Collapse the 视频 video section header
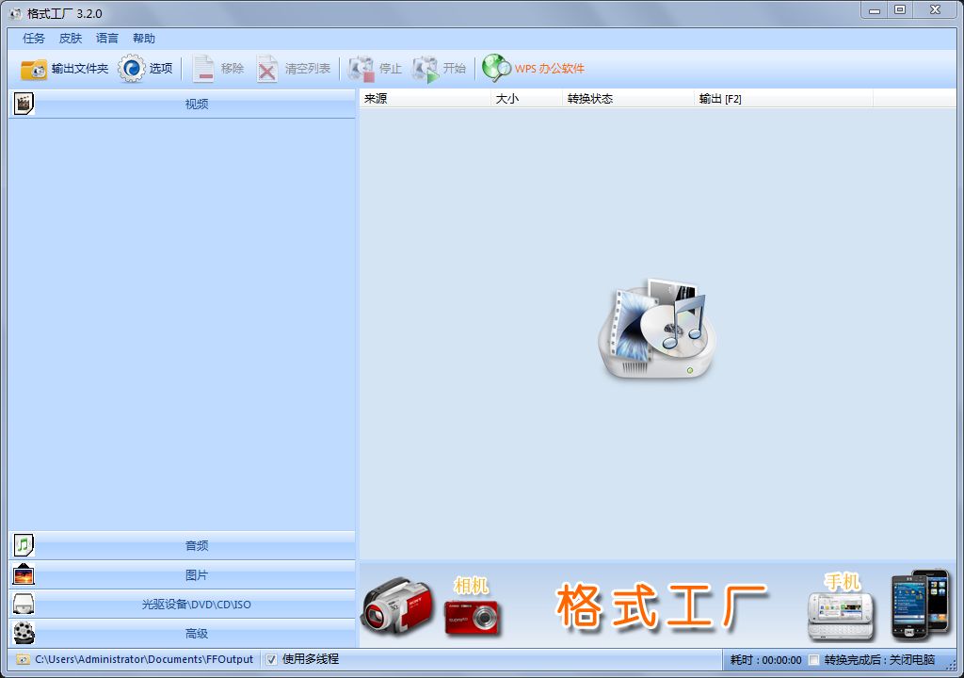The image size is (964, 678). pos(196,104)
